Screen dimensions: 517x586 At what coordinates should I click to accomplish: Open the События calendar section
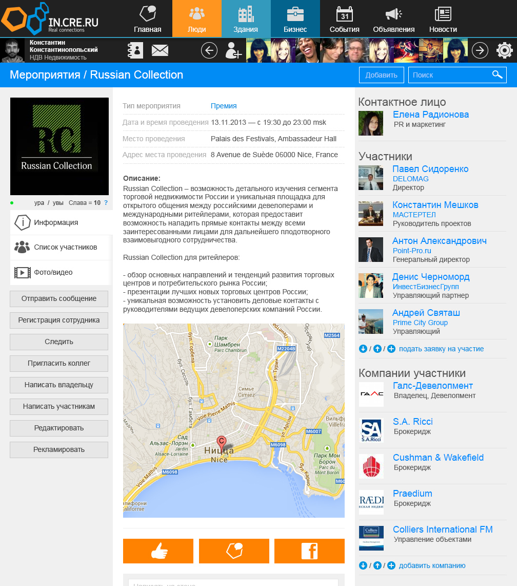point(345,18)
